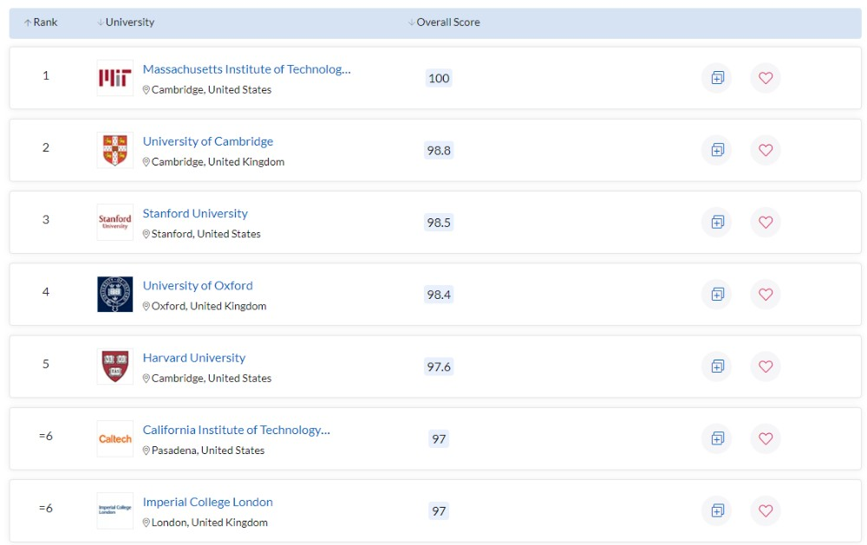867x545 pixels.
Task: Add MIT to the comparison list
Action: point(717,78)
